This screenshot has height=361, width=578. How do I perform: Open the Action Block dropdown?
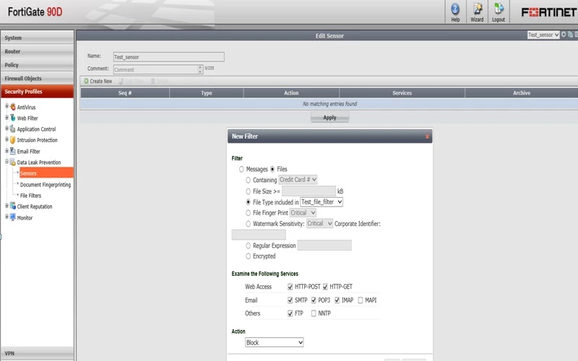point(275,342)
